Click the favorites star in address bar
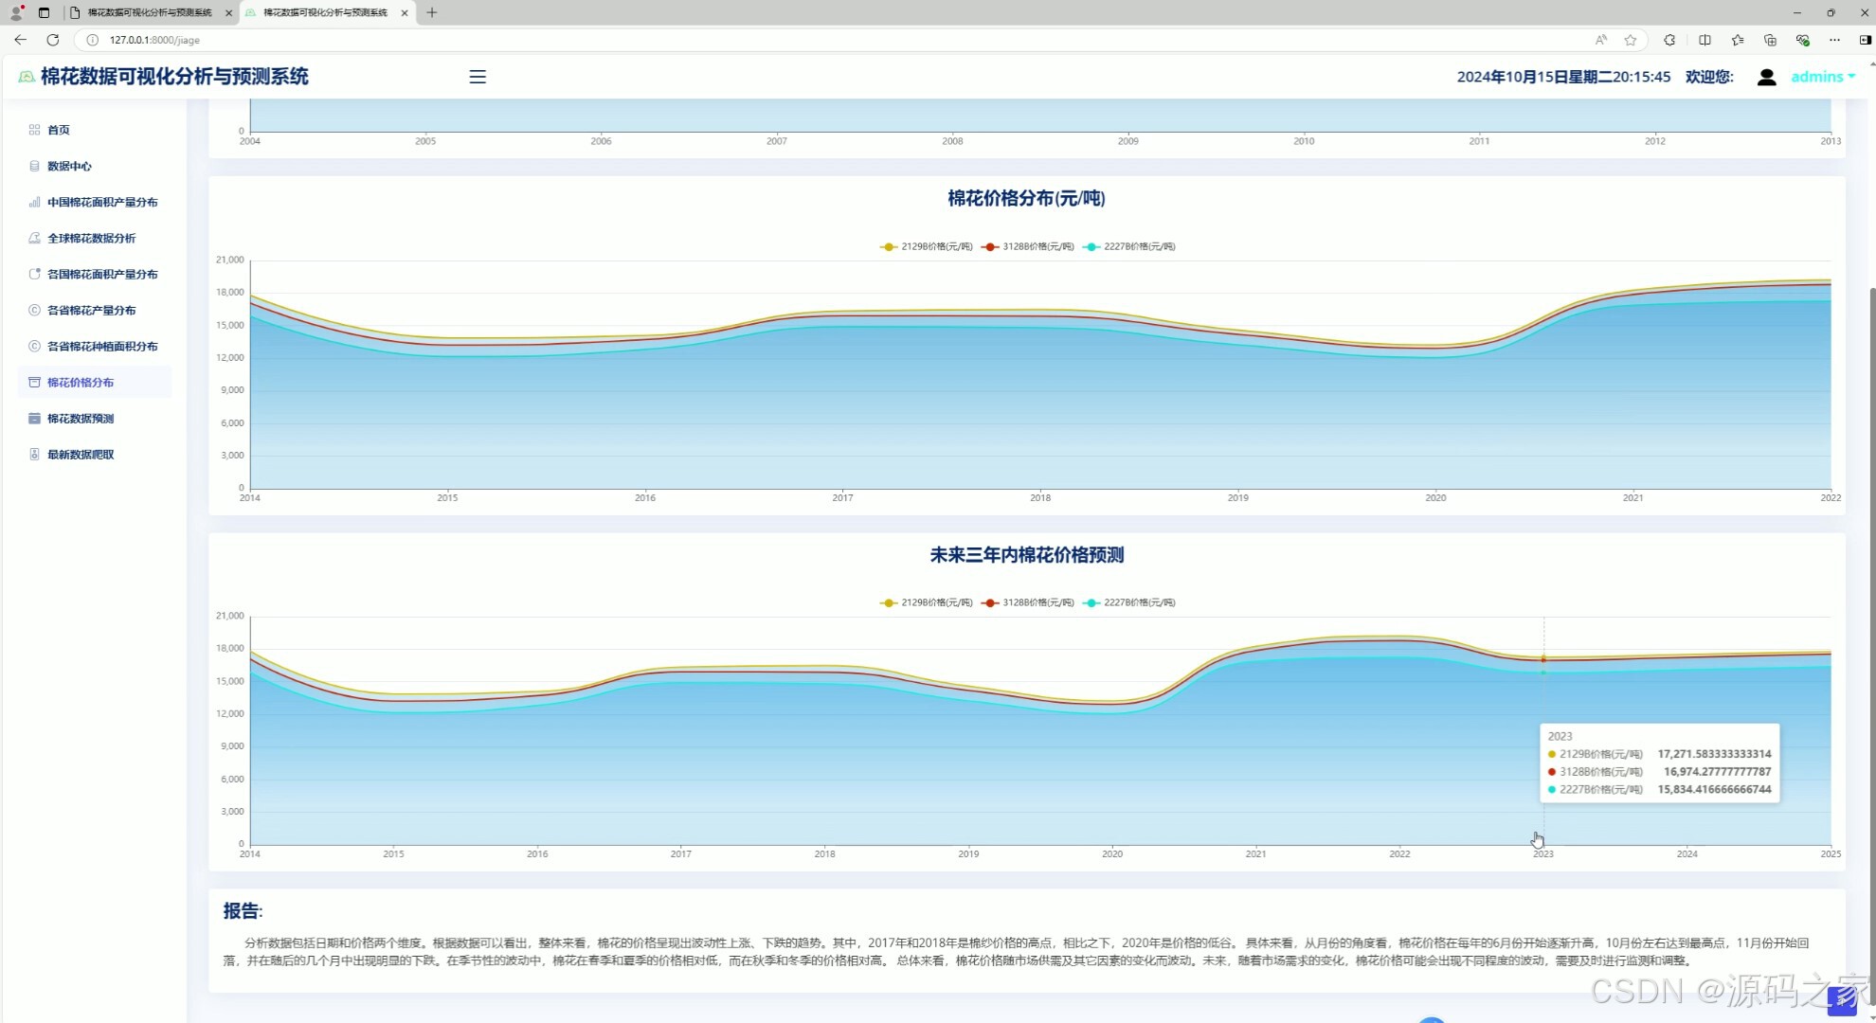Screen dimensions: 1876x1023 tap(1630, 40)
